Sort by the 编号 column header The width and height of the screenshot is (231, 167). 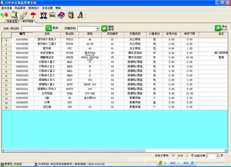click(x=22, y=34)
